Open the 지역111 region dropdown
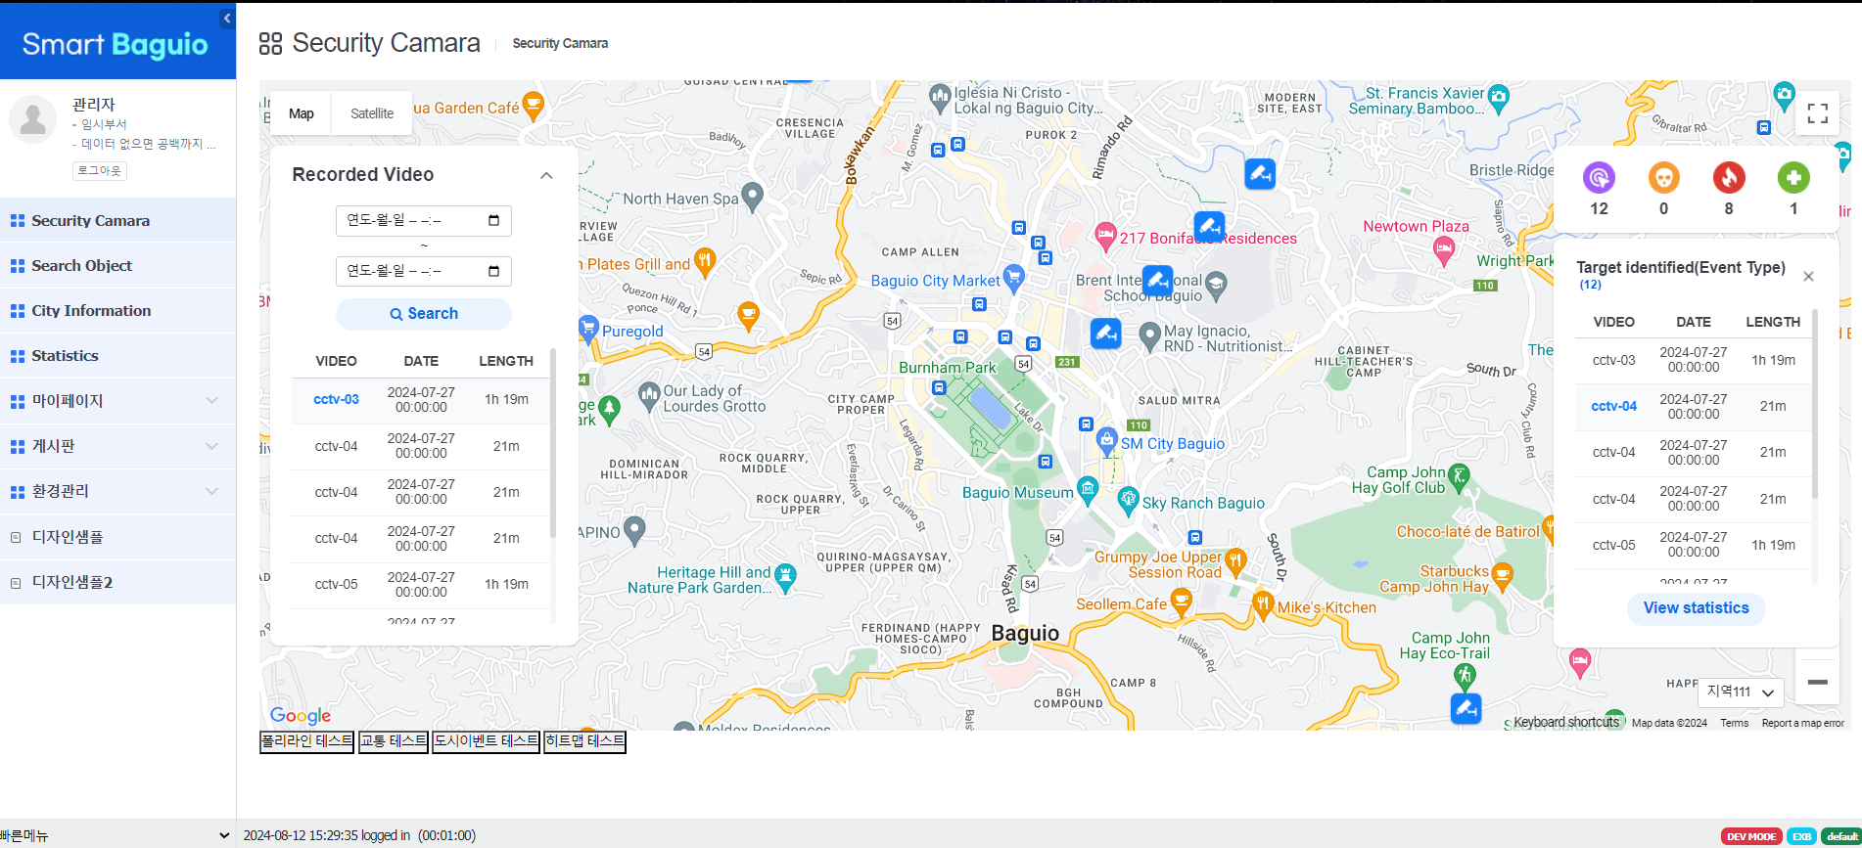 pyautogui.click(x=1741, y=692)
